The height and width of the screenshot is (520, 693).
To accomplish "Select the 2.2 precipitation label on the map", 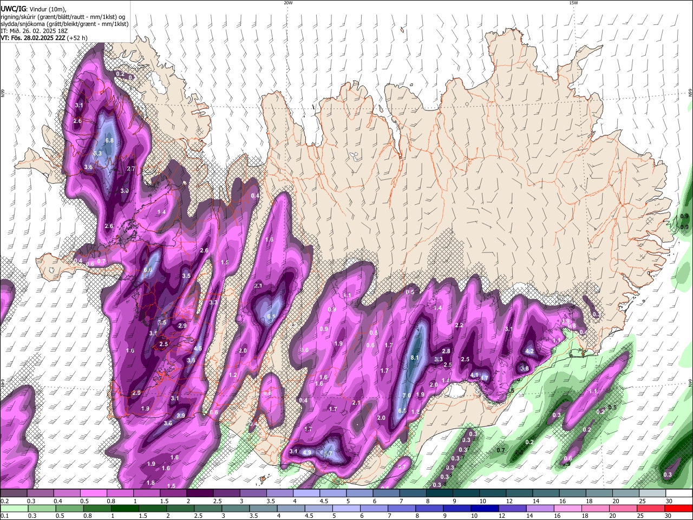I will (459, 326).
